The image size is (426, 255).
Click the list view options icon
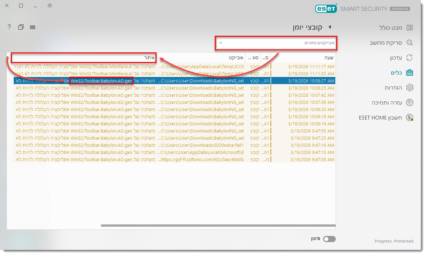[x=33, y=27]
